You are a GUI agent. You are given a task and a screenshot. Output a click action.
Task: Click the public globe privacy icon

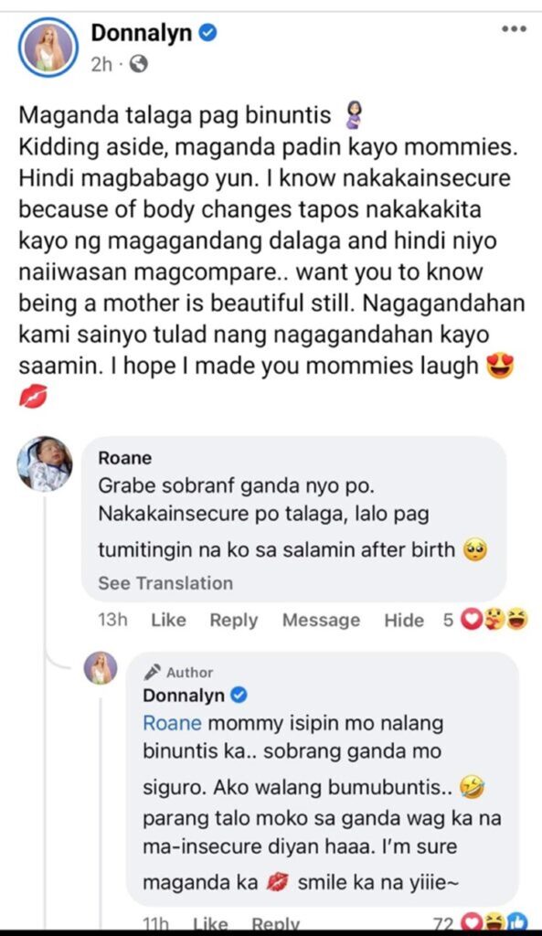click(x=139, y=64)
